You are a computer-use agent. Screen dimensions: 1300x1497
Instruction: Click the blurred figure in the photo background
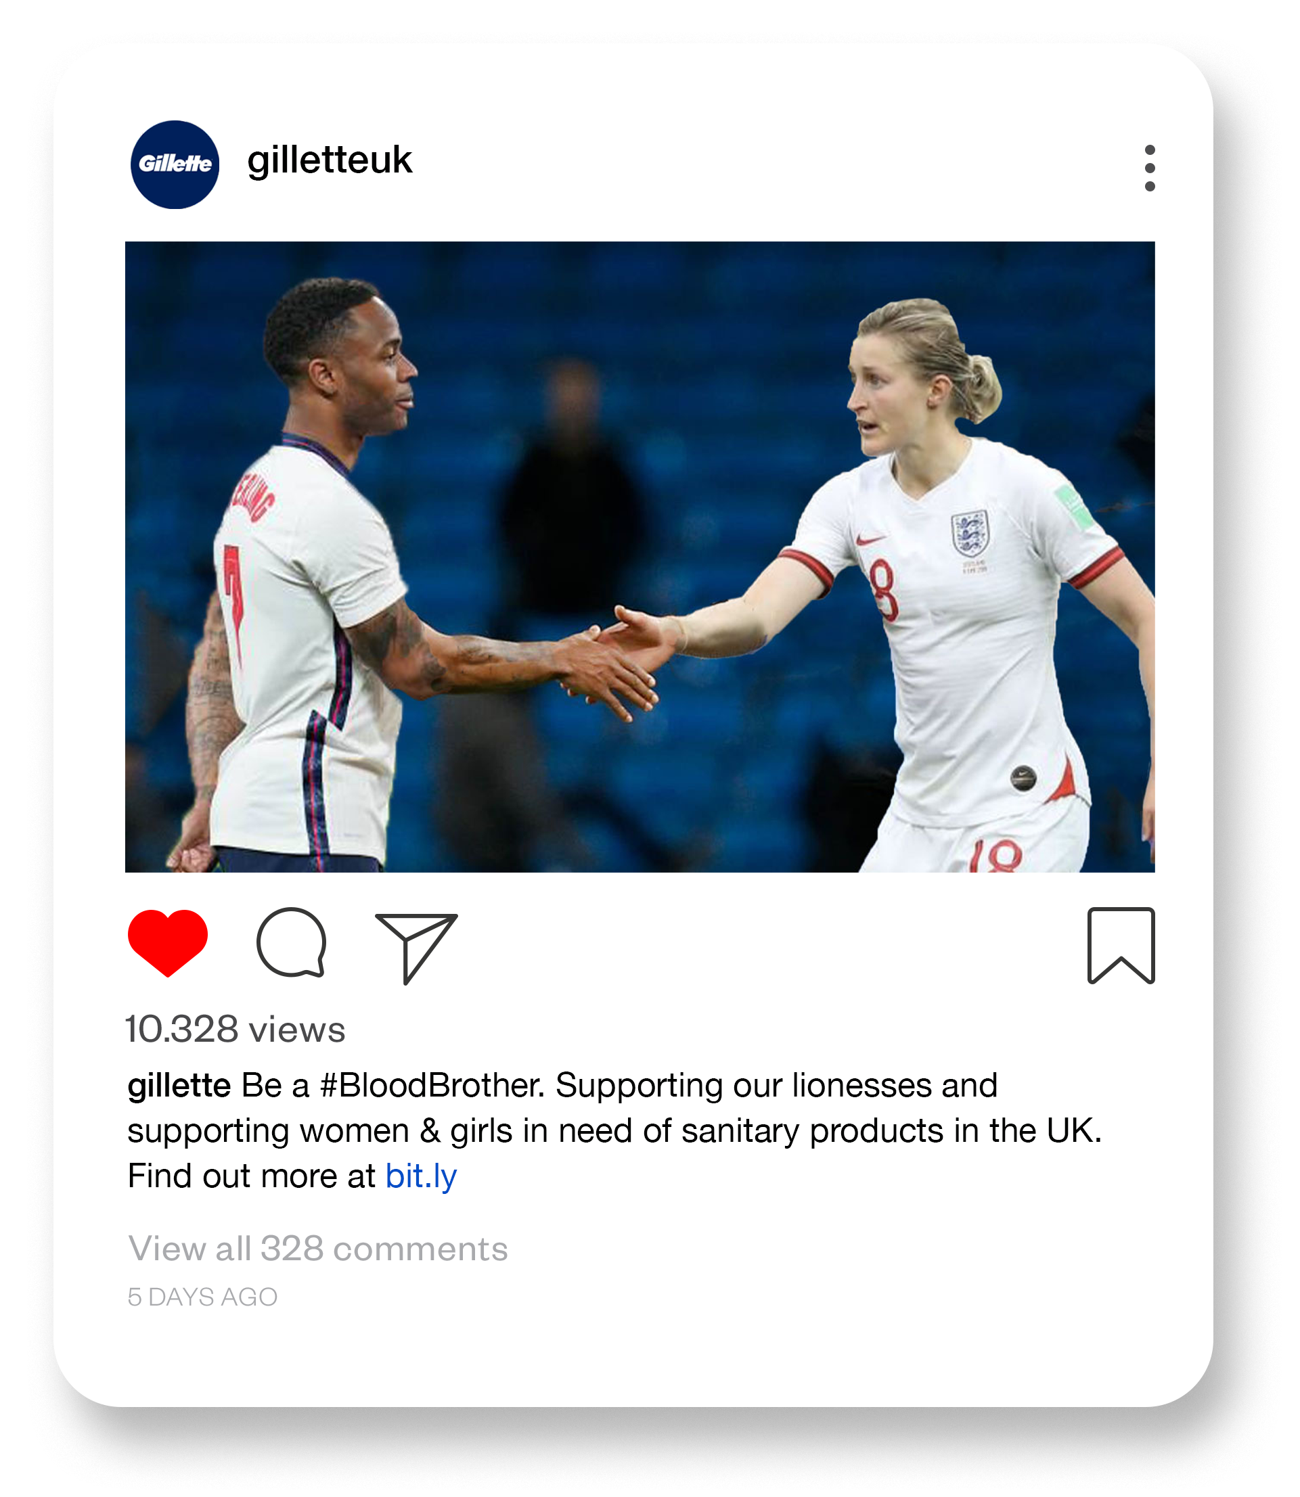tap(573, 493)
